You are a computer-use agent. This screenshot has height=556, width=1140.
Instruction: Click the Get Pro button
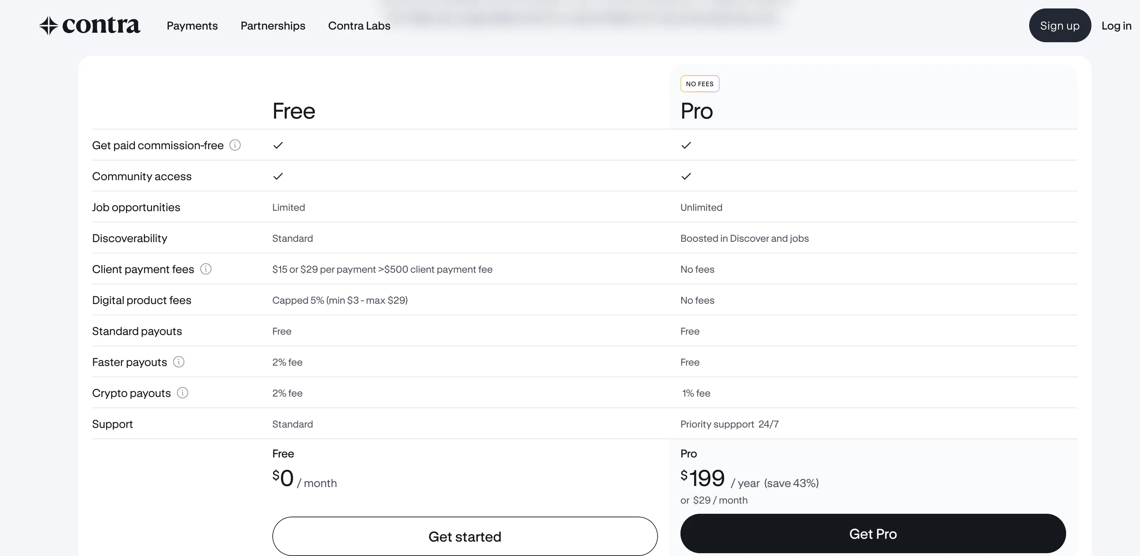coord(873,533)
